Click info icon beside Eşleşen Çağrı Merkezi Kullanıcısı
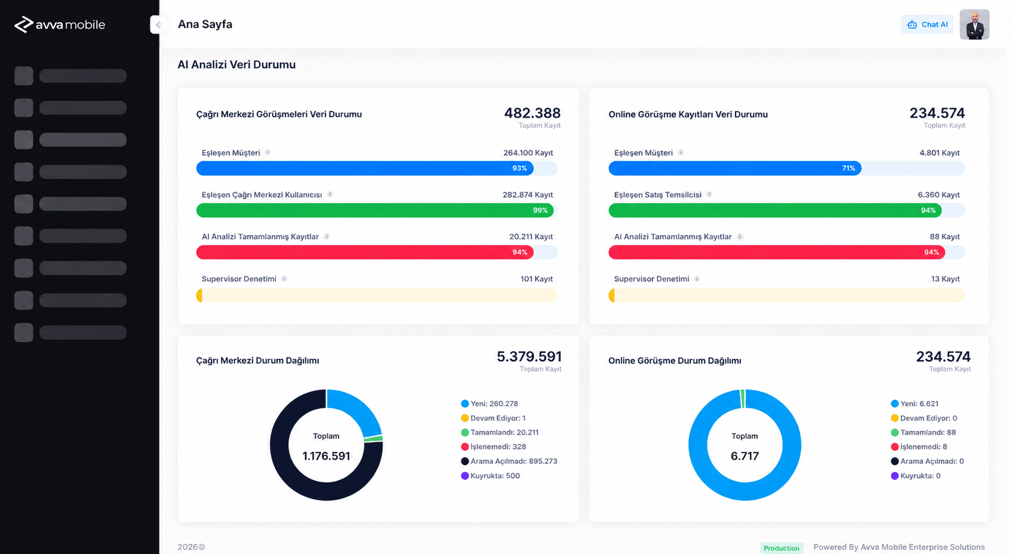Image resolution: width=1012 pixels, height=554 pixels. click(x=330, y=194)
